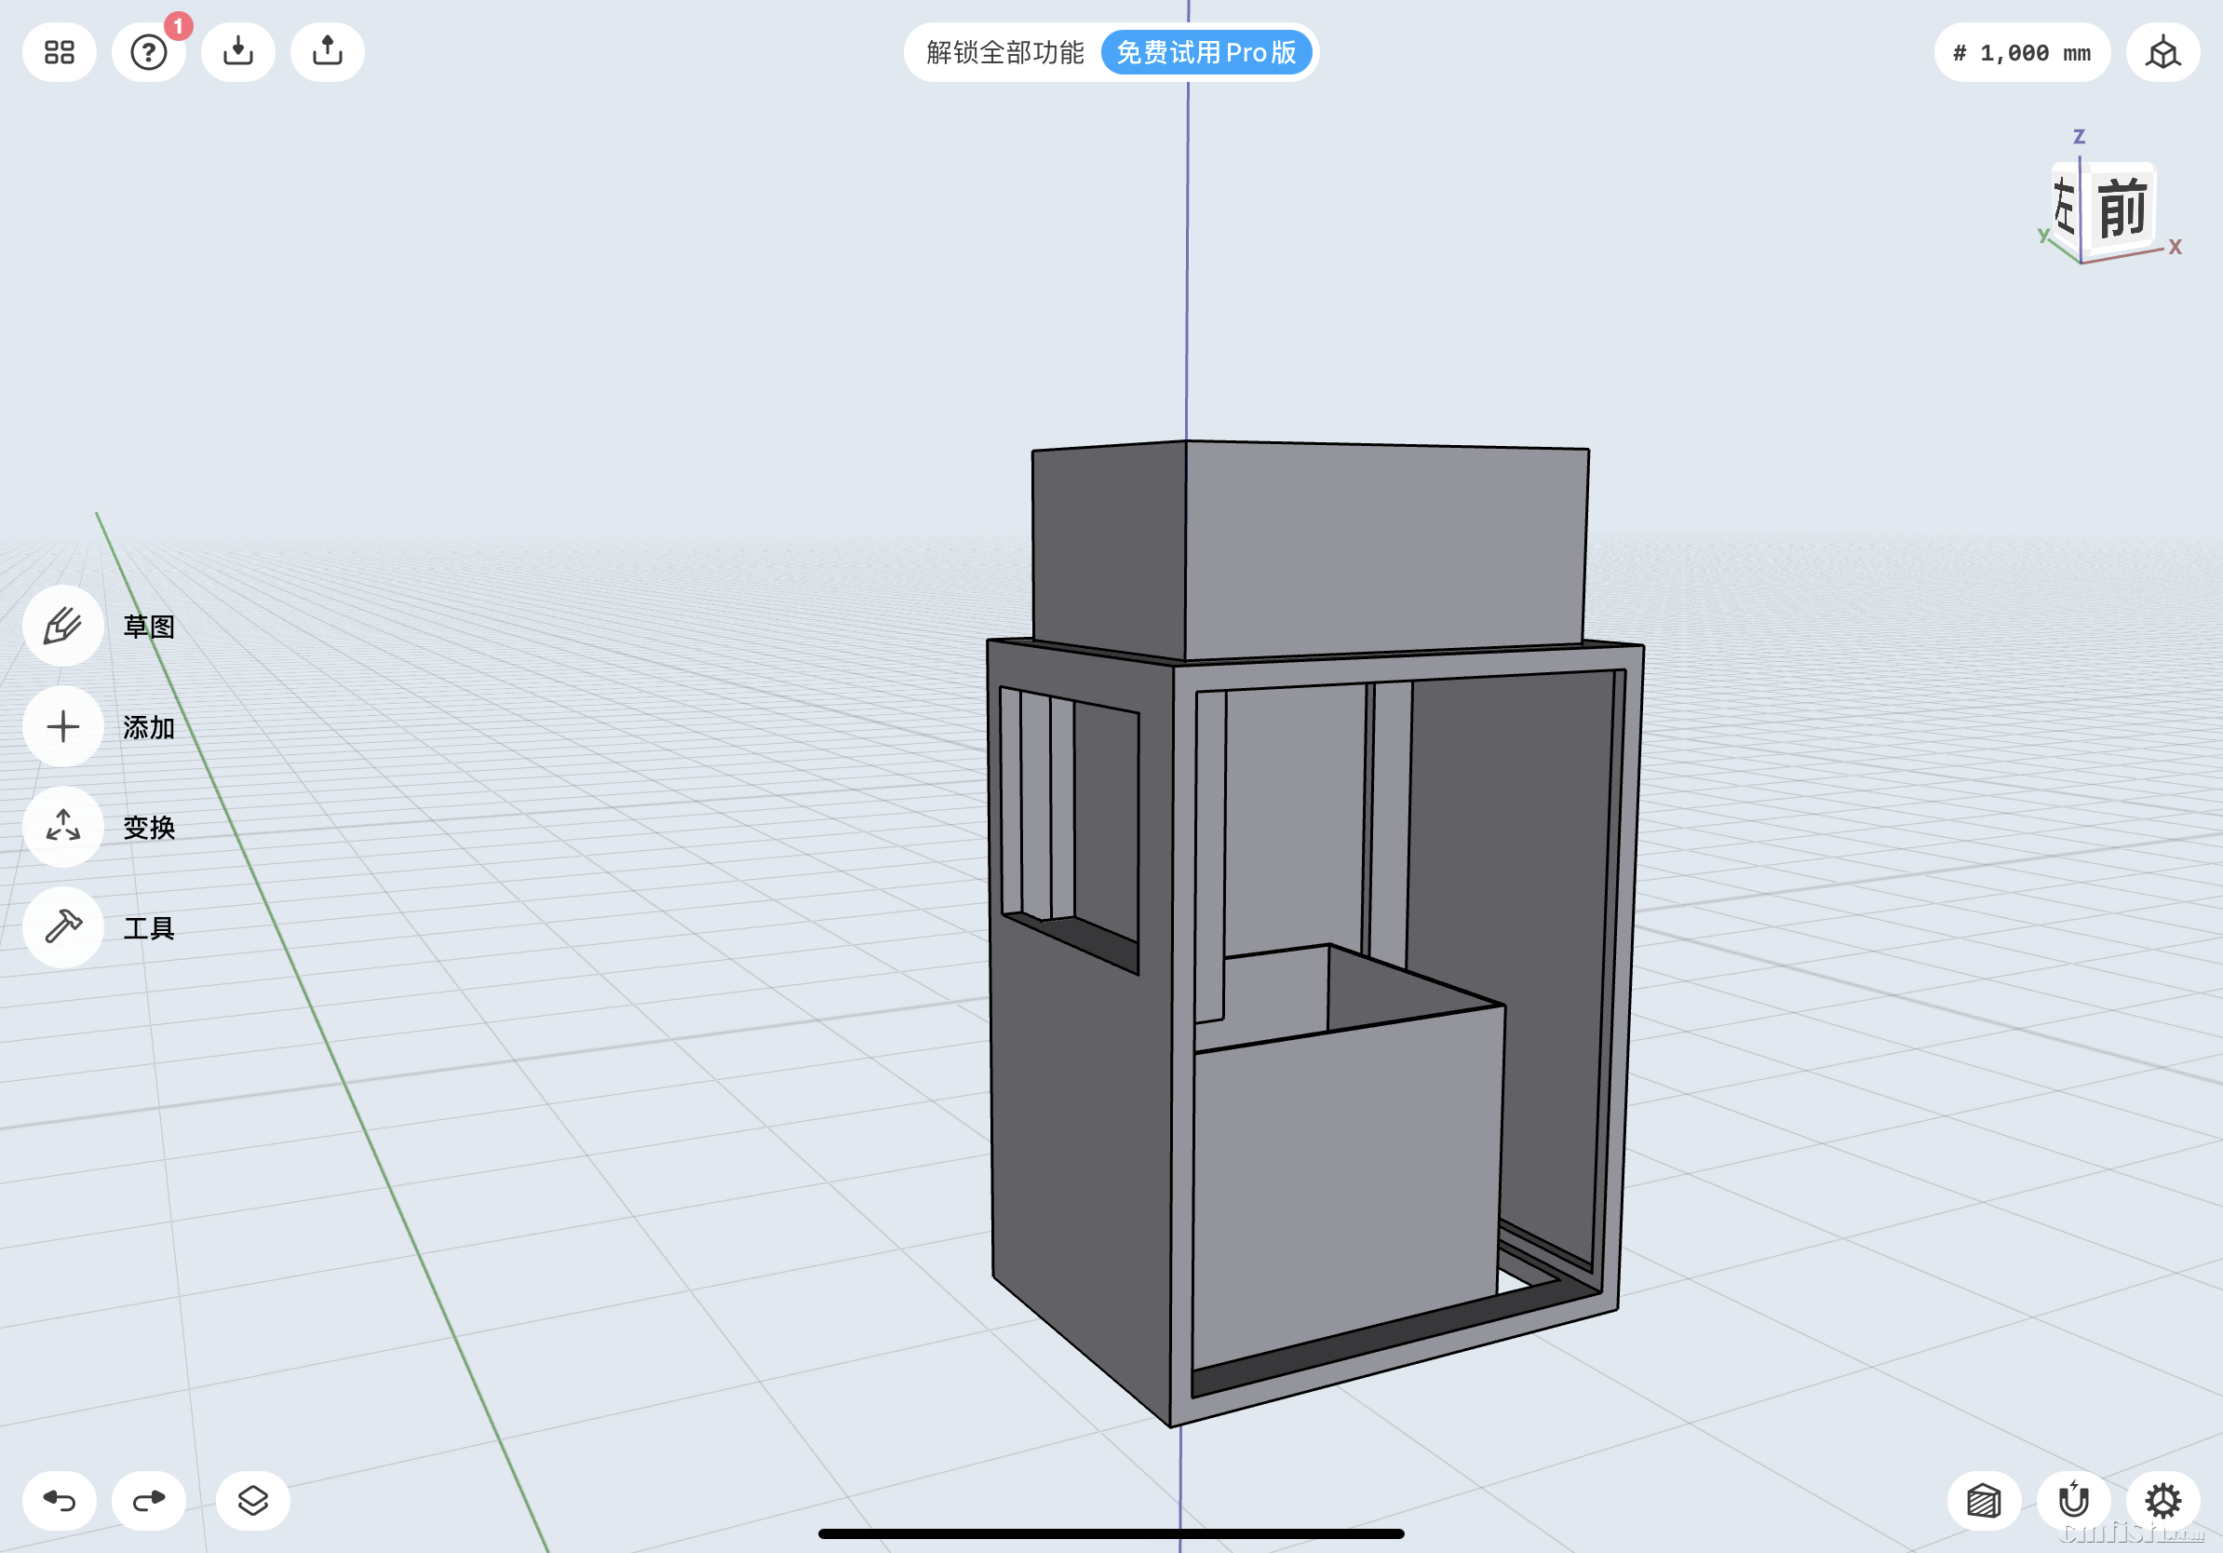
Task: Open the gear settings menu
Action: (x=2162, y=1501)
